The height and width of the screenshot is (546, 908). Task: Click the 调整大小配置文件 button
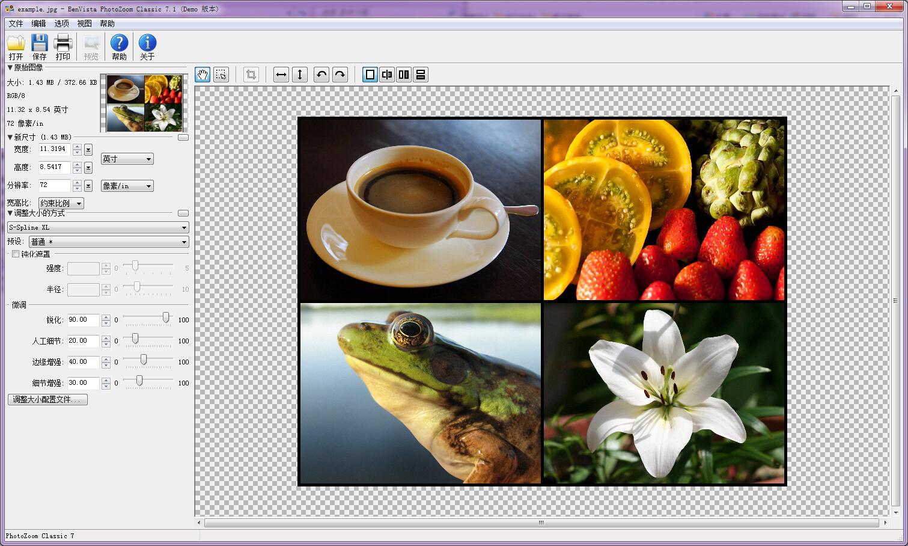(x=47, y=399)
